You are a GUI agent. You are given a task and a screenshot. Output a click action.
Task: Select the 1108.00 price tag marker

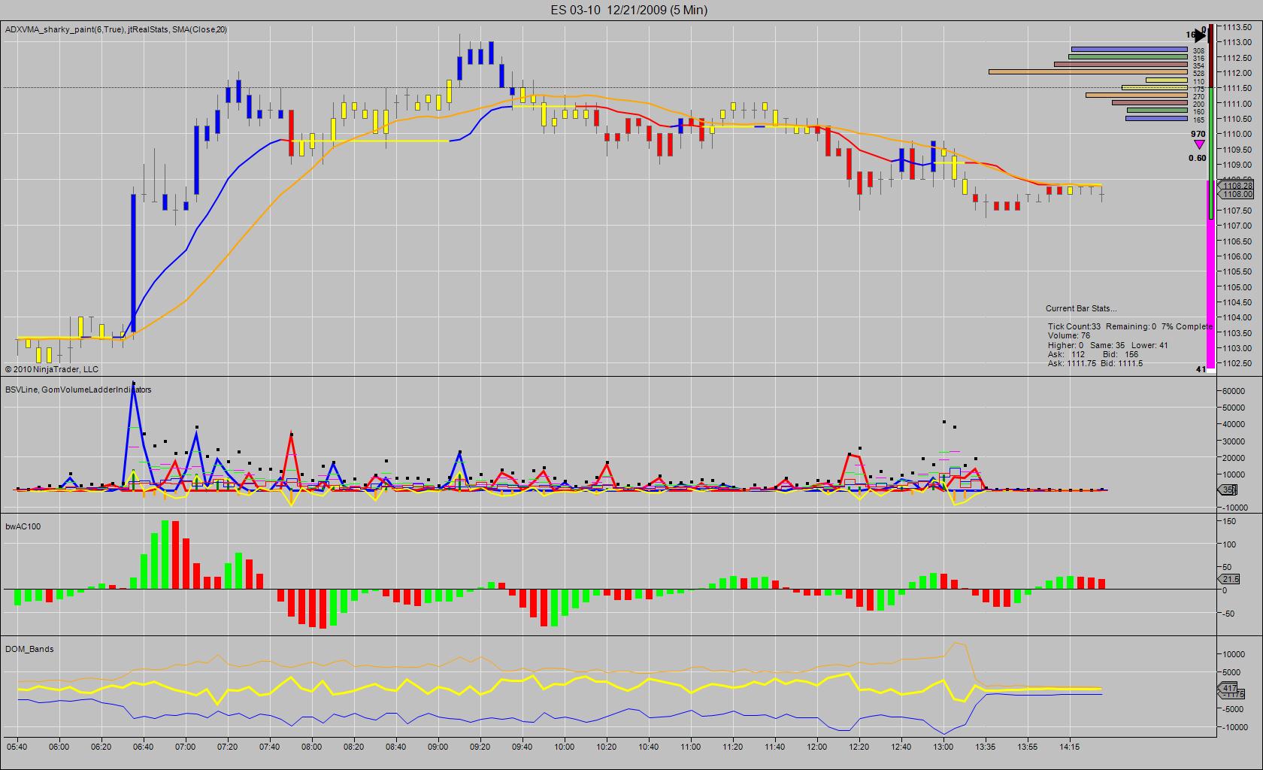[x=1237, y=194]
